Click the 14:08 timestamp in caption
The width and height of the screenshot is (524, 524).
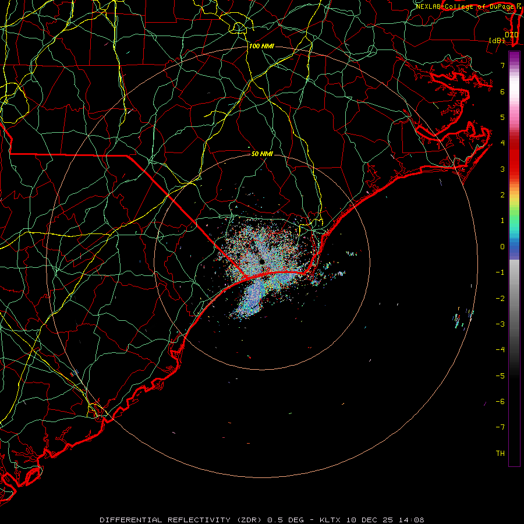pos(412,520)
